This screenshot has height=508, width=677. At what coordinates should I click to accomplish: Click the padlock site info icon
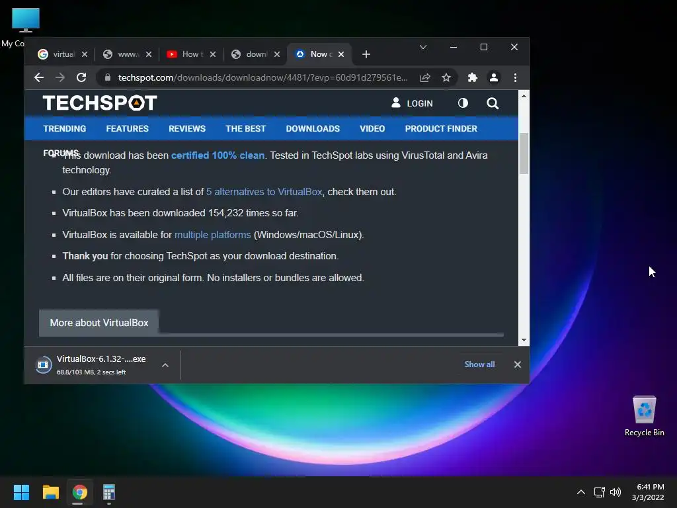[108, 78]
